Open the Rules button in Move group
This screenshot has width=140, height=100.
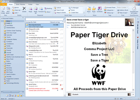pos(94,10)
